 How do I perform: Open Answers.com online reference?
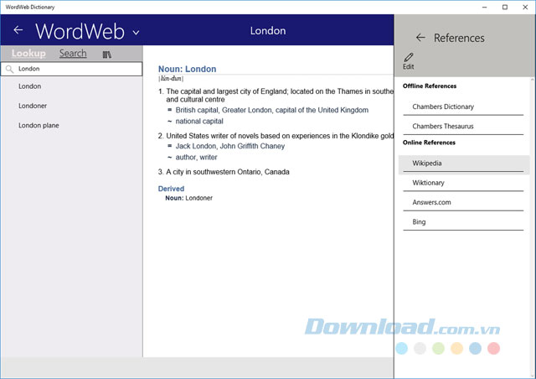(x=463, y=202)
